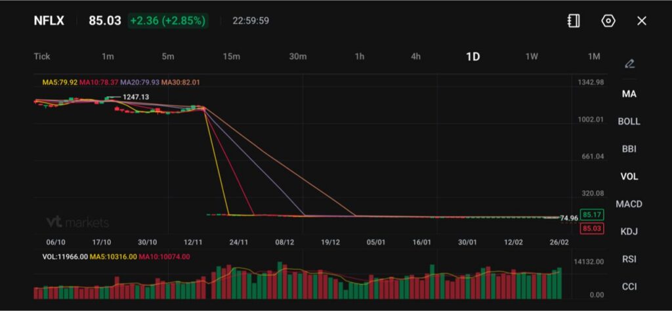Select the pencil drawing tool
Viewport: 672px width, 311px height.
629,64
